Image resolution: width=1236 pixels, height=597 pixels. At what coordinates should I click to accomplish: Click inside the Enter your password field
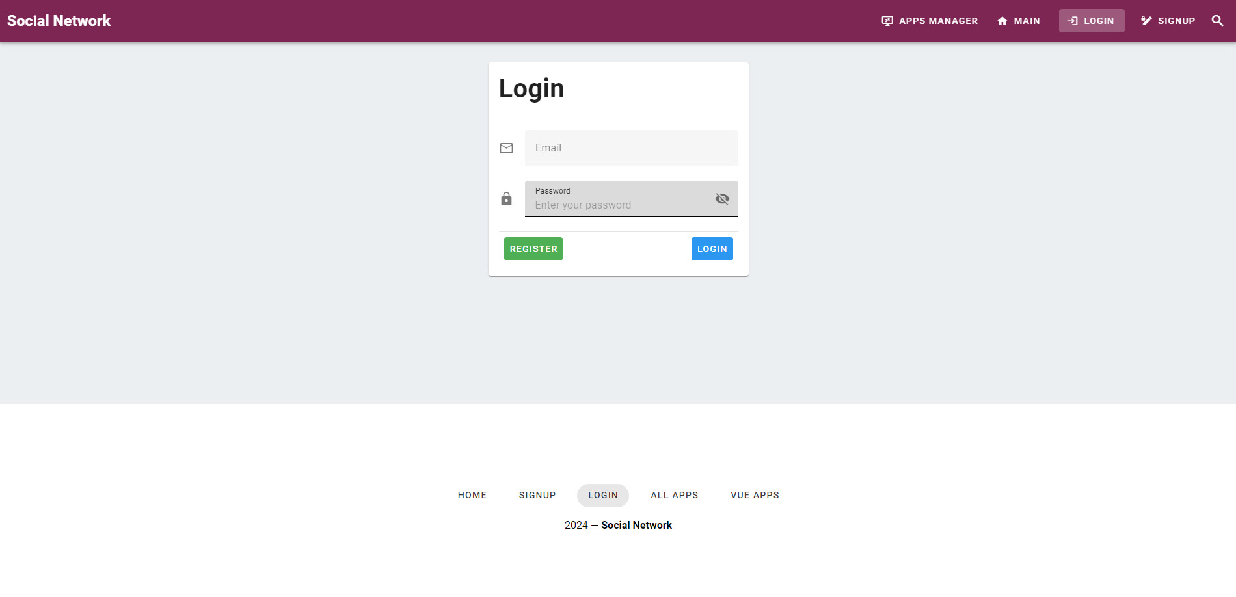coord(618,204)
